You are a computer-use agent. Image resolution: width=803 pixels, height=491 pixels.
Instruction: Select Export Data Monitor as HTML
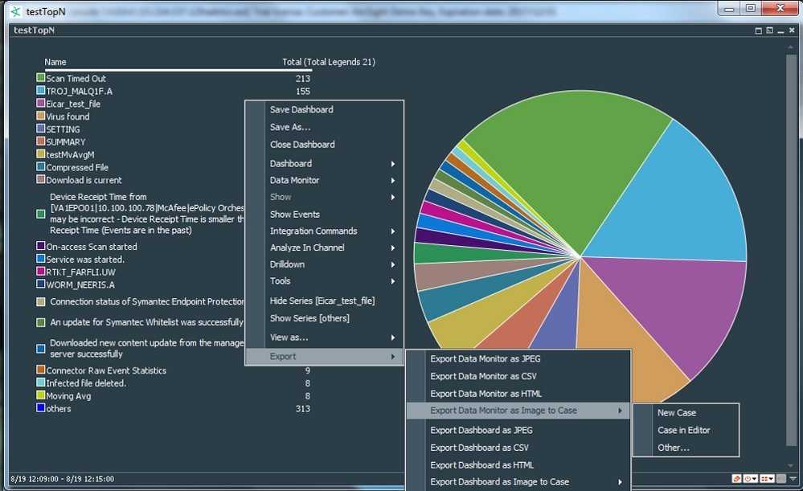click(x=518, y=394)
